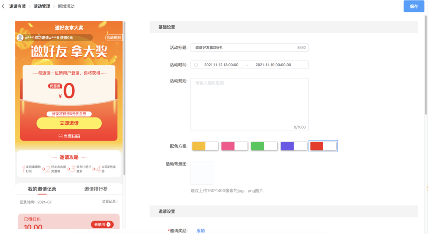Viewport: 428px width, 234px height.
Task: Click 新增活动 breadcrumb text
Action: pos(66,6)
